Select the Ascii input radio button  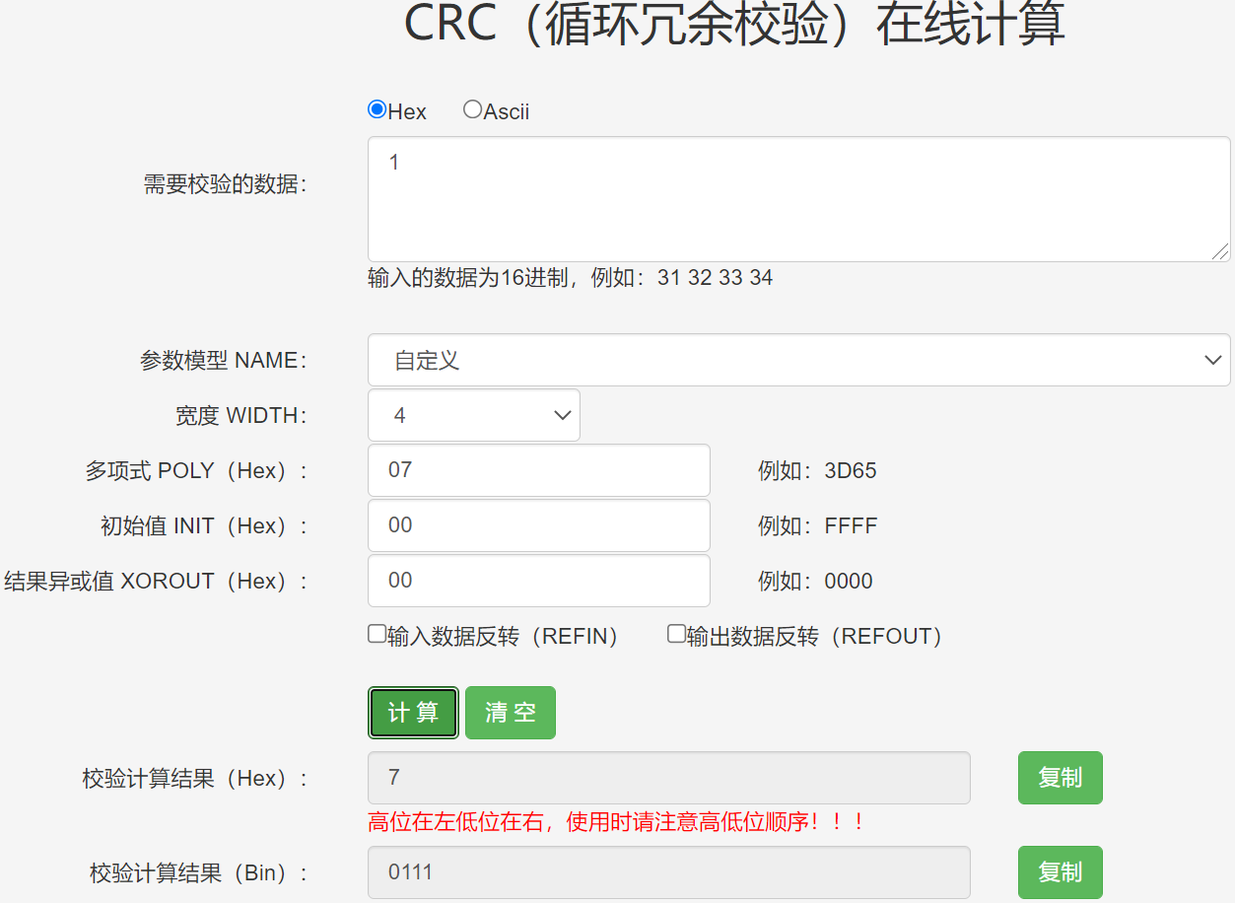[472, 109]
